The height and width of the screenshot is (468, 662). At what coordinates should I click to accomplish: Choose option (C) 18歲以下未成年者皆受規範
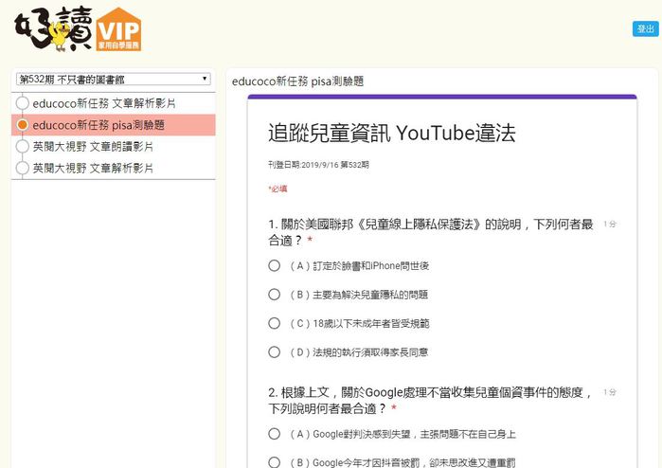click(274, 323)
